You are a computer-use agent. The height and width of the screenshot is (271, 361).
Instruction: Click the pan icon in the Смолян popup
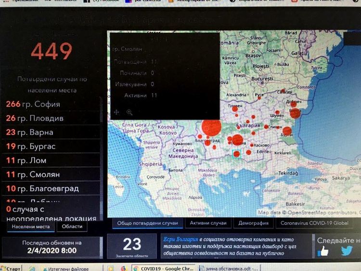[116, 112]
